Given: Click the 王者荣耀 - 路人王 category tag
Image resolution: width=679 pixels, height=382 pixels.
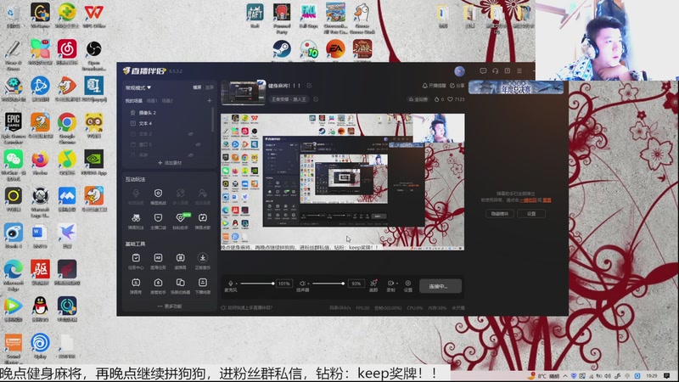Looking at the screenshot, I should (x=289, y=99).
